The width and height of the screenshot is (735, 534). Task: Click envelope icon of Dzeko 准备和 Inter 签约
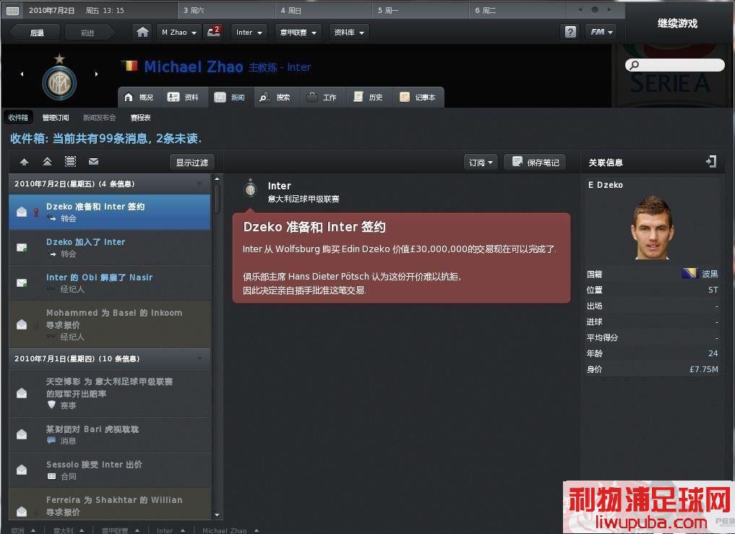point(22,212)
